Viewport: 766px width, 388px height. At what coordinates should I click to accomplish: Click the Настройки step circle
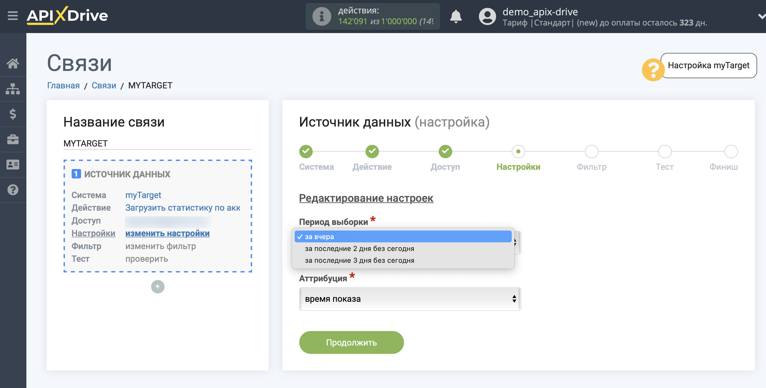click(518, 152)
